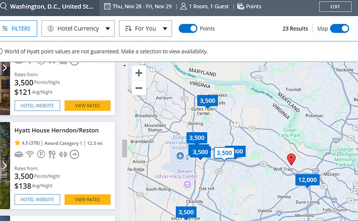Click the Points coins icon in header
This screenshot has width=358, height=221.
(x=240, y=6)
